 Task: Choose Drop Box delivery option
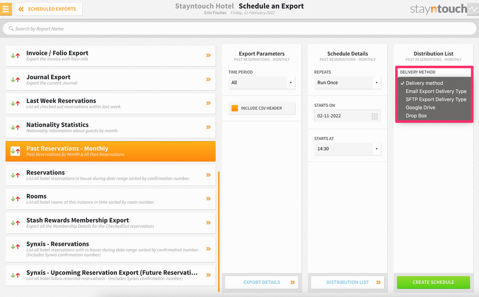[416, 116]
